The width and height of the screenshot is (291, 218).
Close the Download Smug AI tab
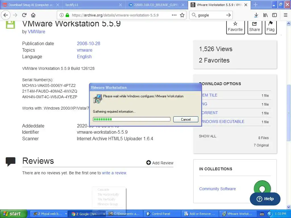tap(58, 5)
